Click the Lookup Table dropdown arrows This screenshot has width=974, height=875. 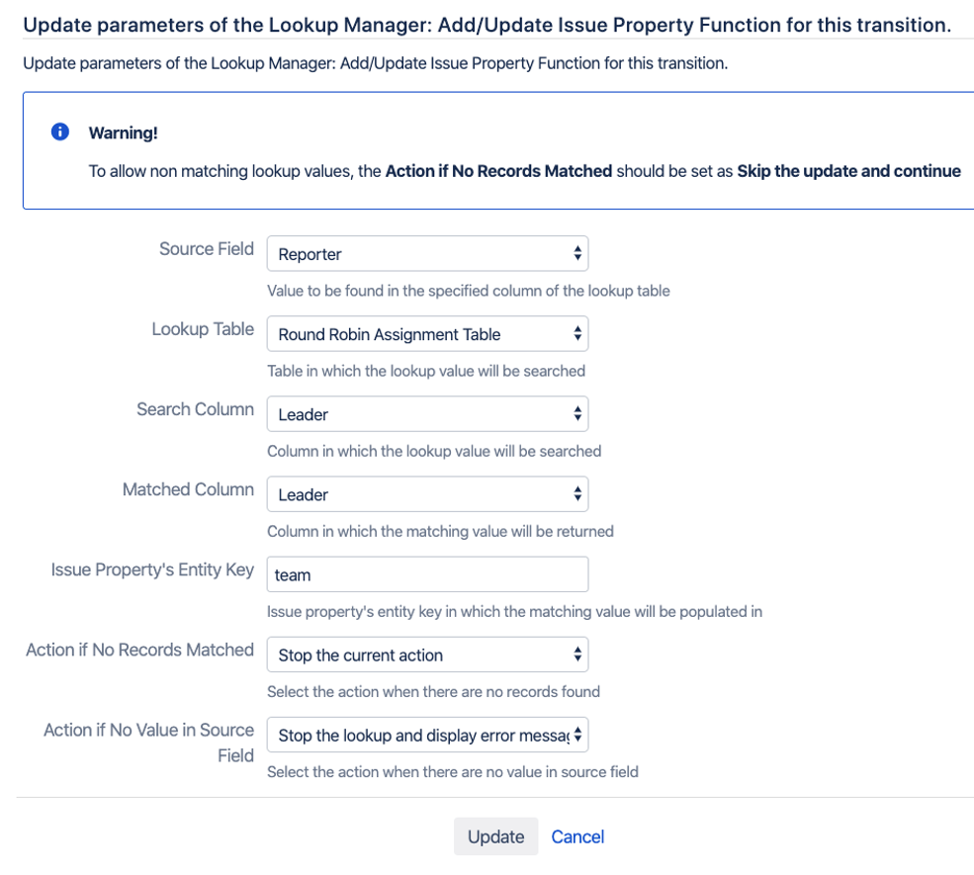(576, 333)
